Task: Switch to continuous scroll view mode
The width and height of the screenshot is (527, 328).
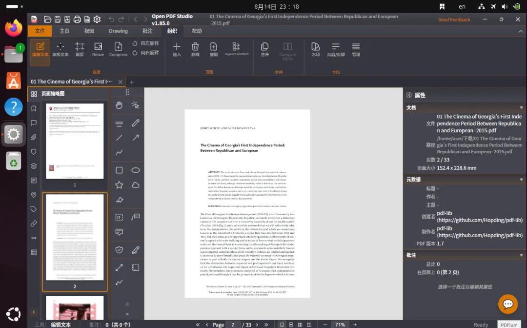Action: tap(291, 325)
